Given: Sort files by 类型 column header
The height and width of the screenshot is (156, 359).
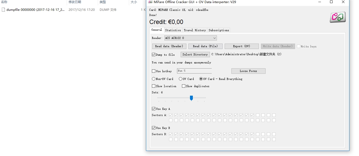Looking at the screenshot, I should coord(103,2).
